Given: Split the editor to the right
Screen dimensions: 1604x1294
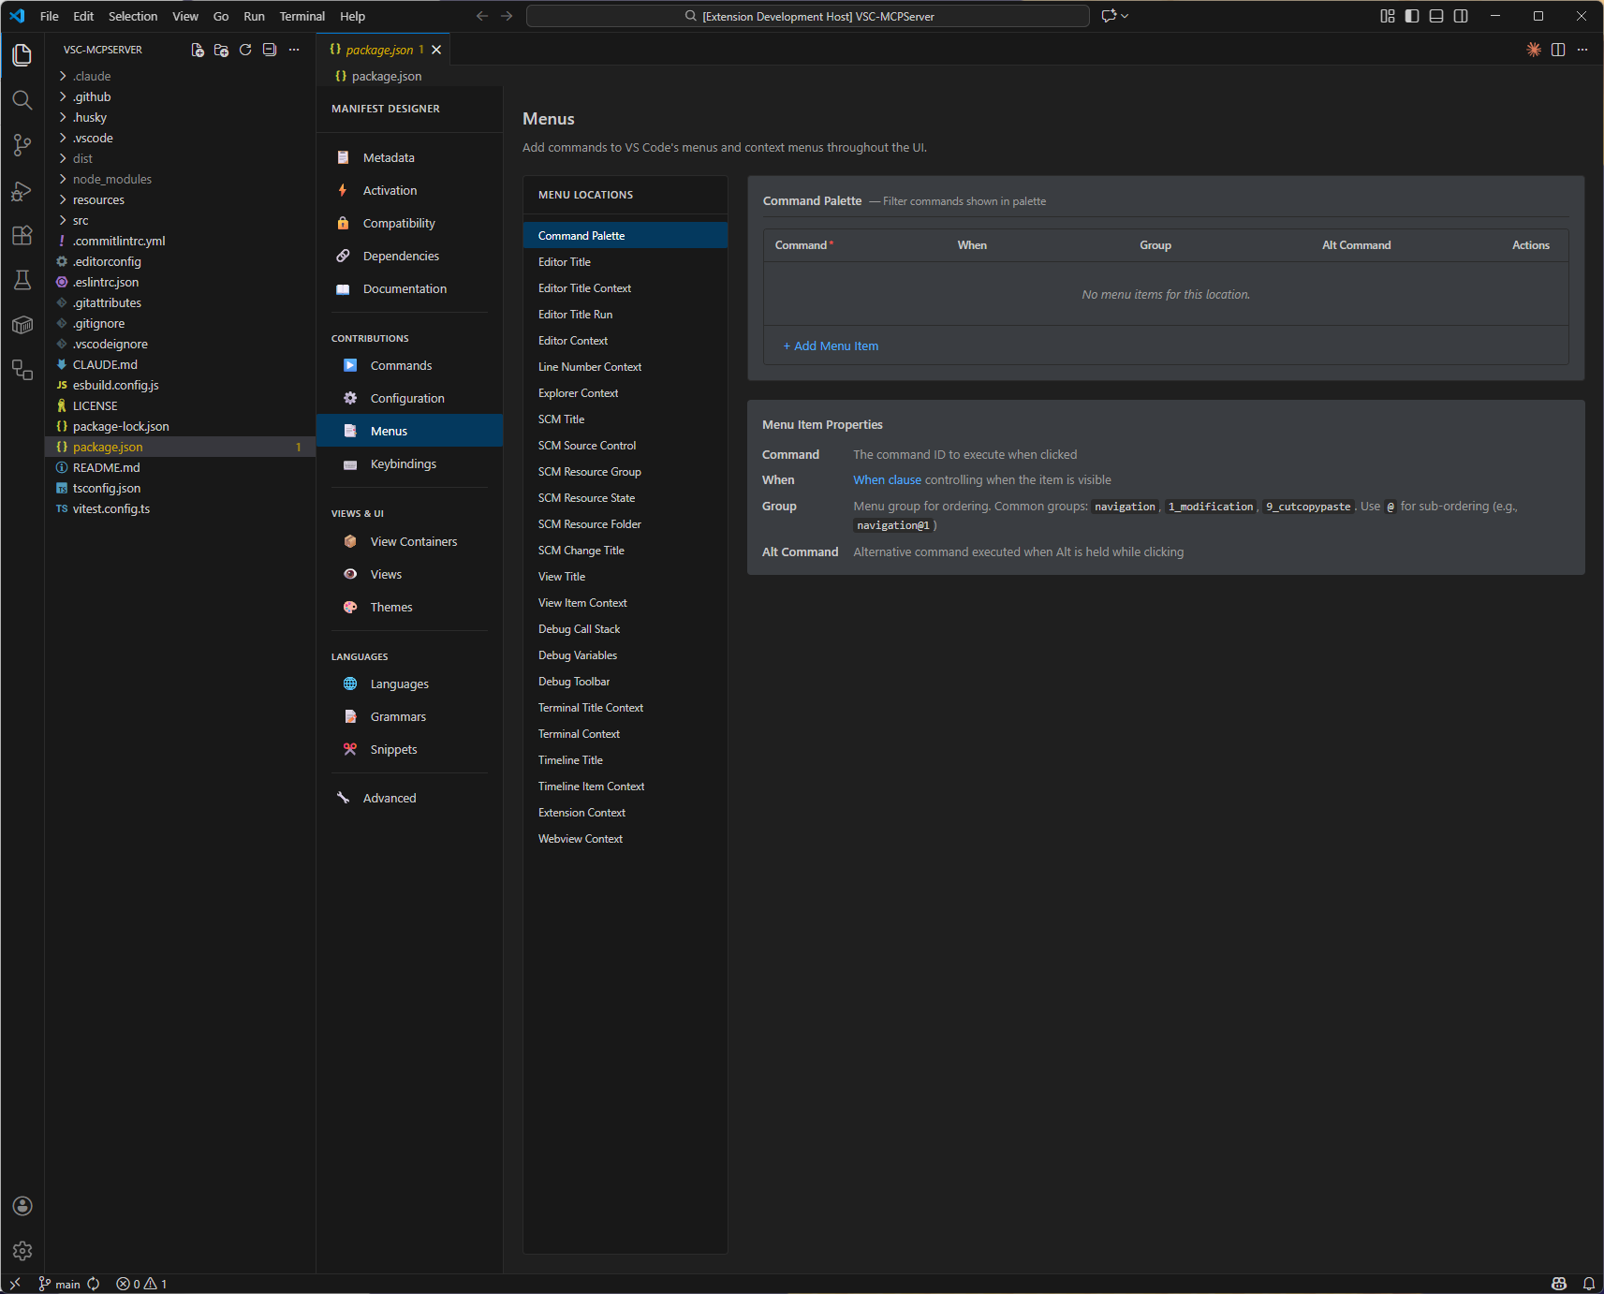Looking at the screenshot, I should point(1558,50).
